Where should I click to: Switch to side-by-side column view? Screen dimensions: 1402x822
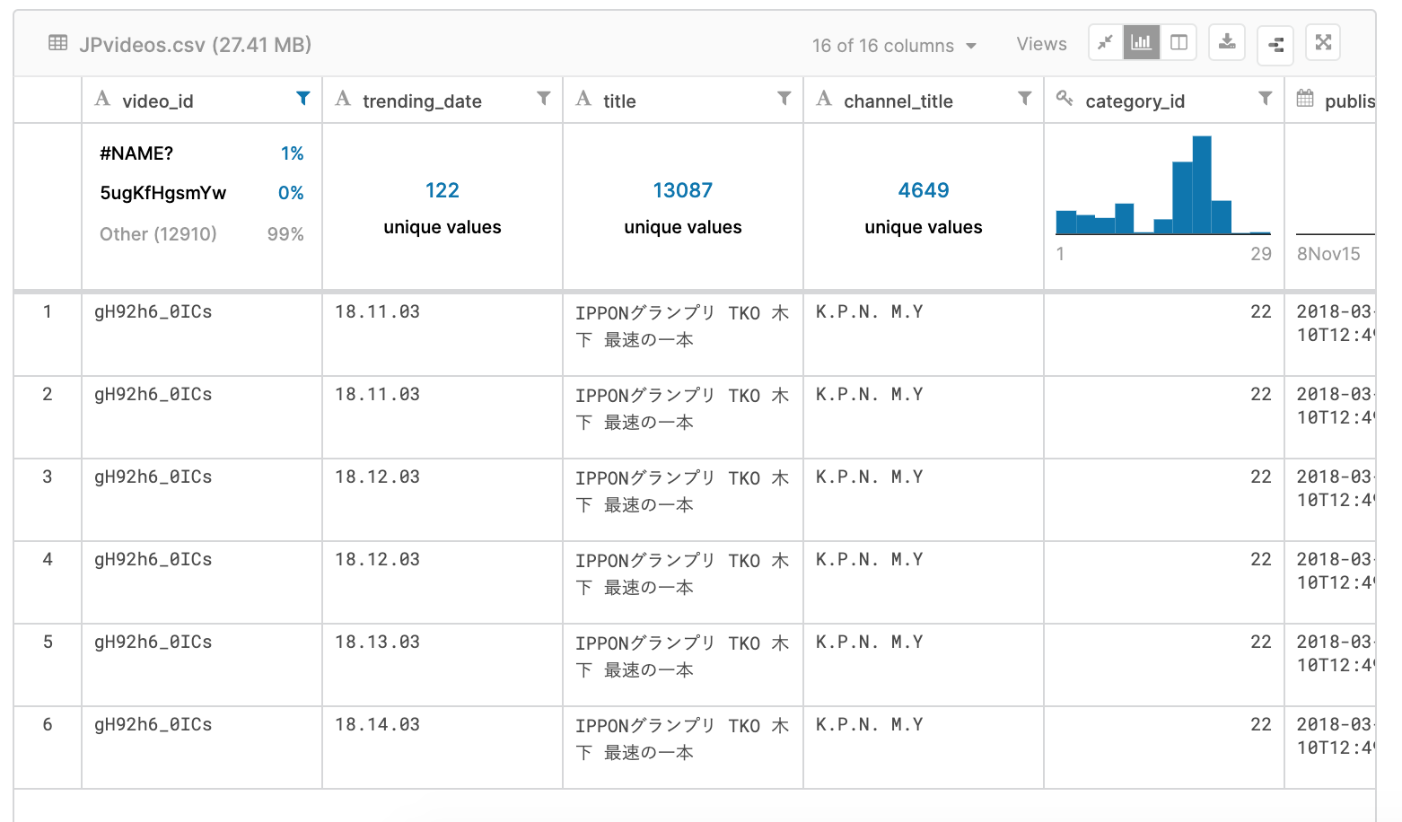pyautogui.click(x=1179, y=42)
